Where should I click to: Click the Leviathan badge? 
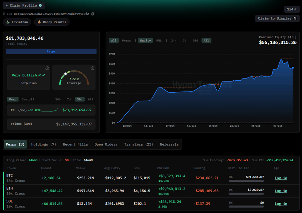(x=17, y=22)
